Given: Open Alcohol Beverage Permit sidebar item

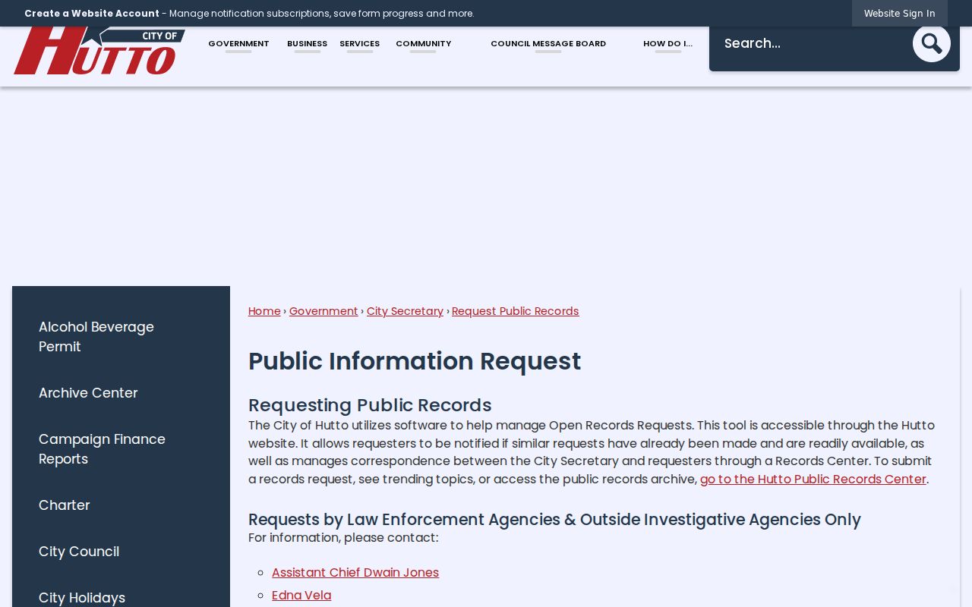Looking at the screenshot, I should coord(121,337).
